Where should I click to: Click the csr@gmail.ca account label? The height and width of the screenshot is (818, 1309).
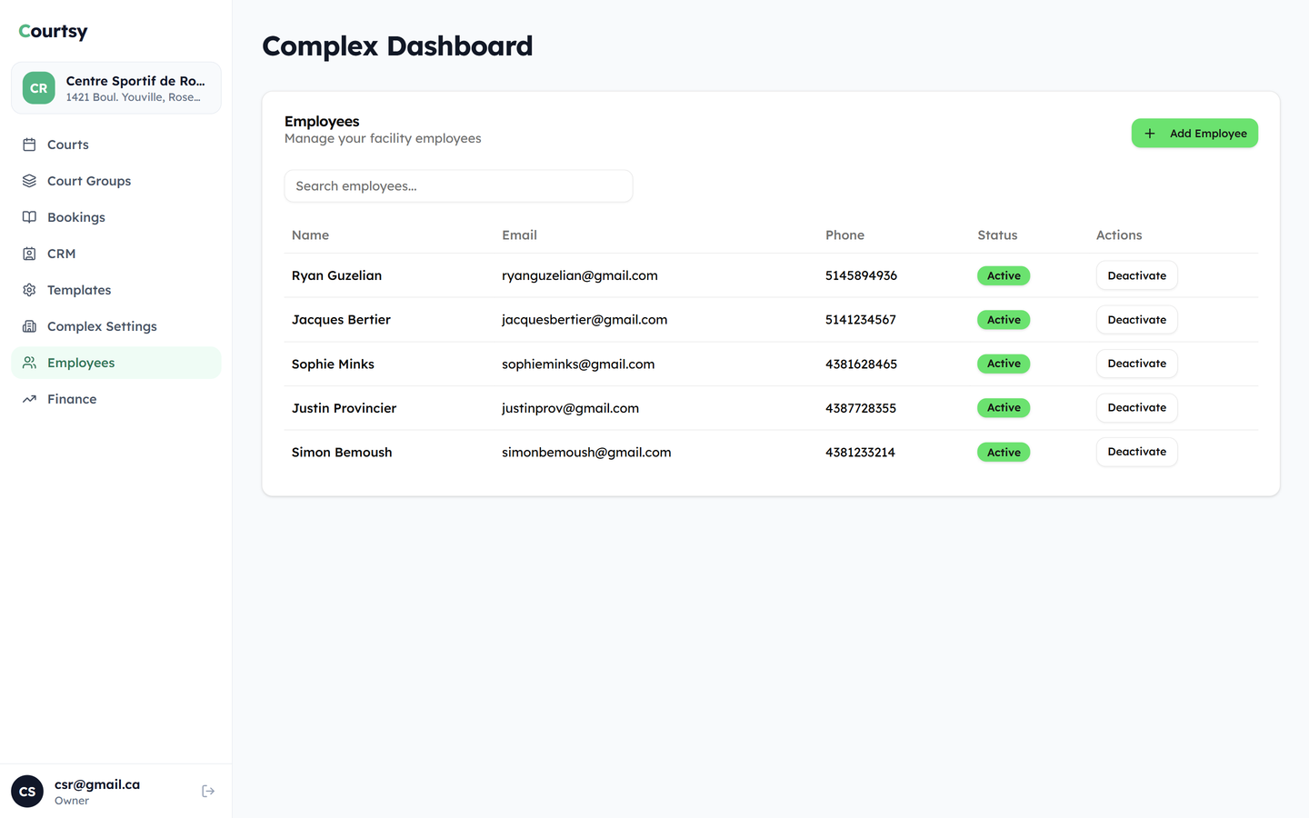pos(97,784)
